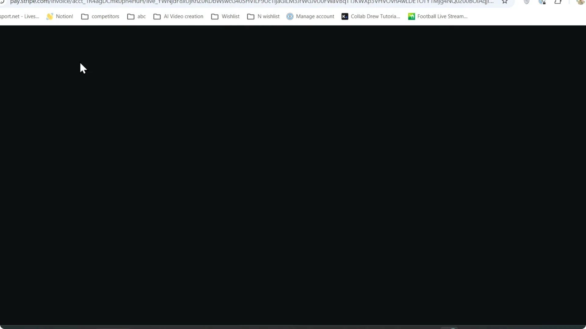The width and height of the screenshot is (586, 329).
Task: Click the Collab Drew Tutorial bookmark label
Action: pos(375,16)
